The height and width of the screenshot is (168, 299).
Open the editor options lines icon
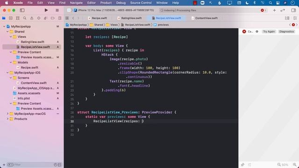pos(287,18)
